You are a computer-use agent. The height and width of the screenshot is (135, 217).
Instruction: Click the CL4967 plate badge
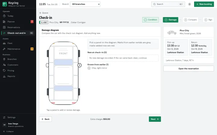point(44,22)
